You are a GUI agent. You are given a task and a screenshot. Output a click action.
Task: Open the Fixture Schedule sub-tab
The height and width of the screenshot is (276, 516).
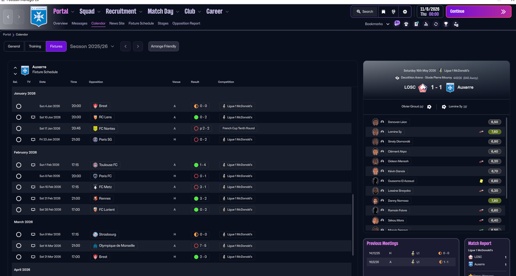coord(141,23)
